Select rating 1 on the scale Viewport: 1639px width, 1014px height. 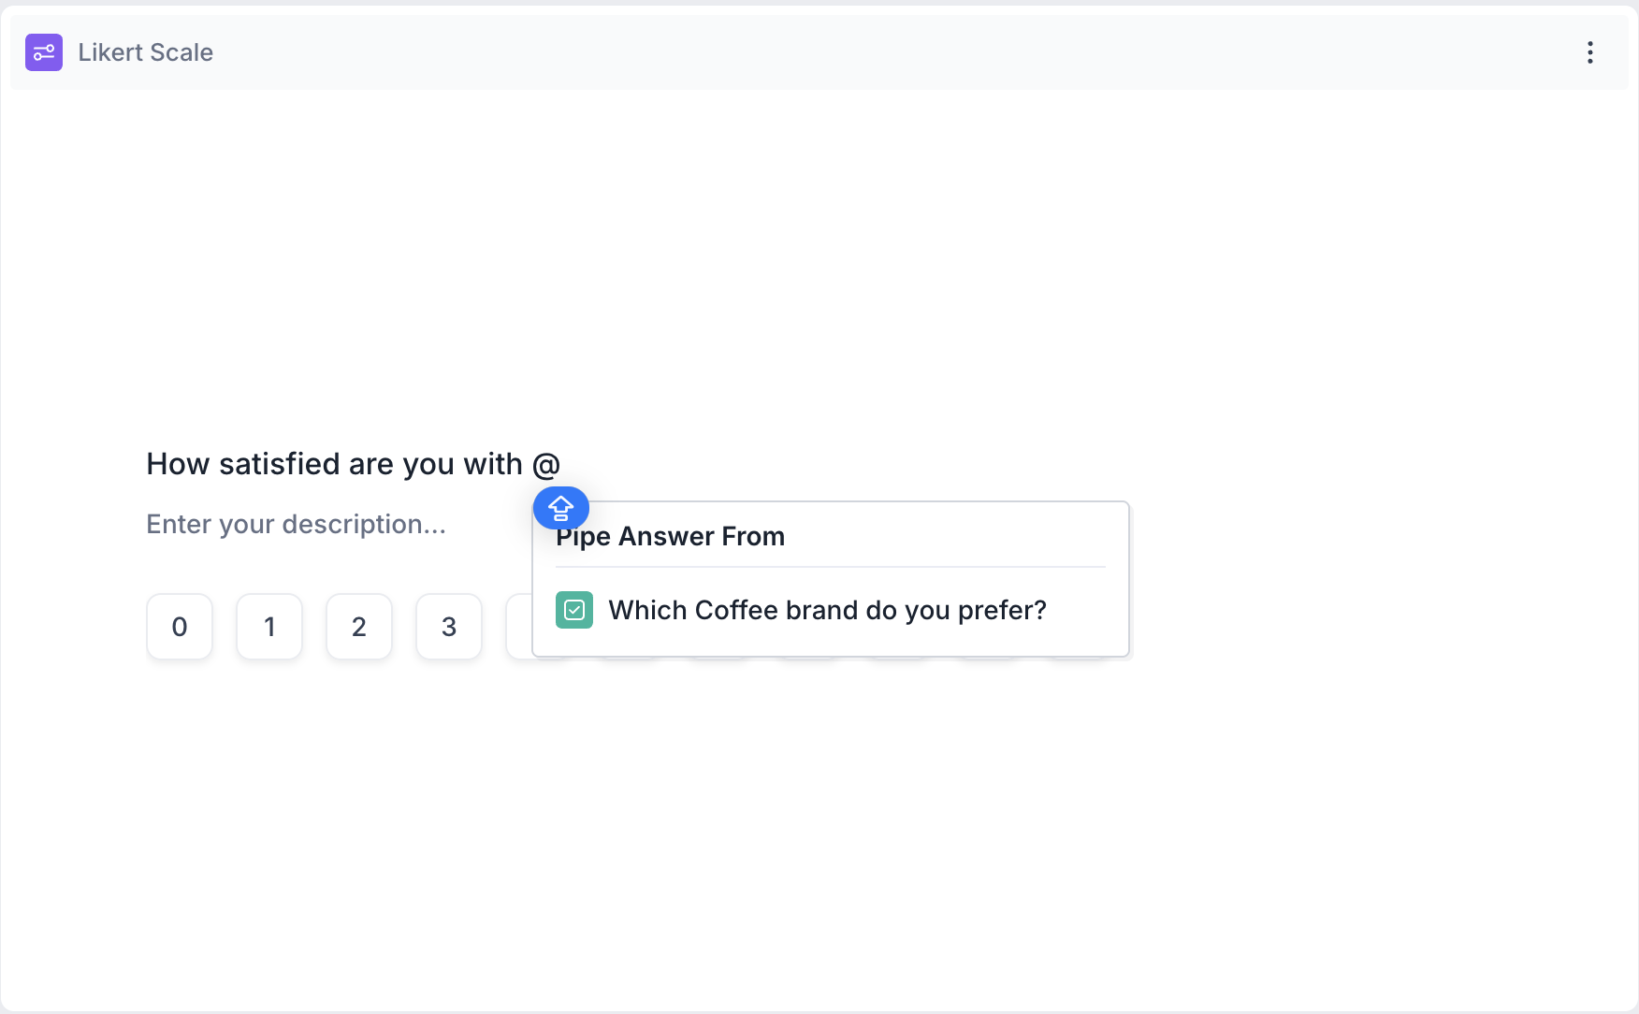(x=269, y=627)
